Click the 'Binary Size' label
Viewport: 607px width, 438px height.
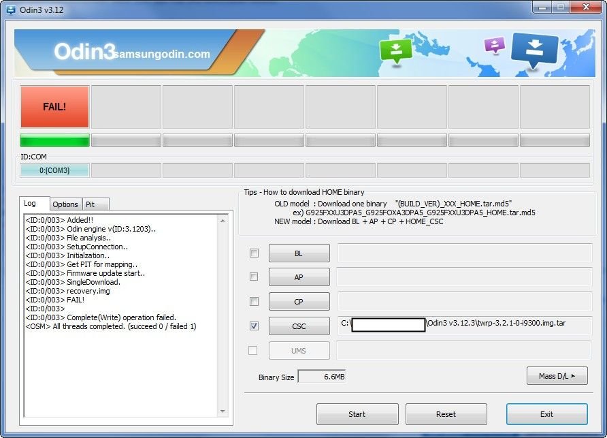coord(276,377)
